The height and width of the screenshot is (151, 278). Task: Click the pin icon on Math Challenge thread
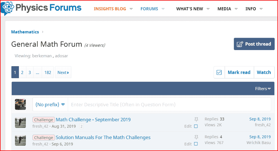pos(196,119)
